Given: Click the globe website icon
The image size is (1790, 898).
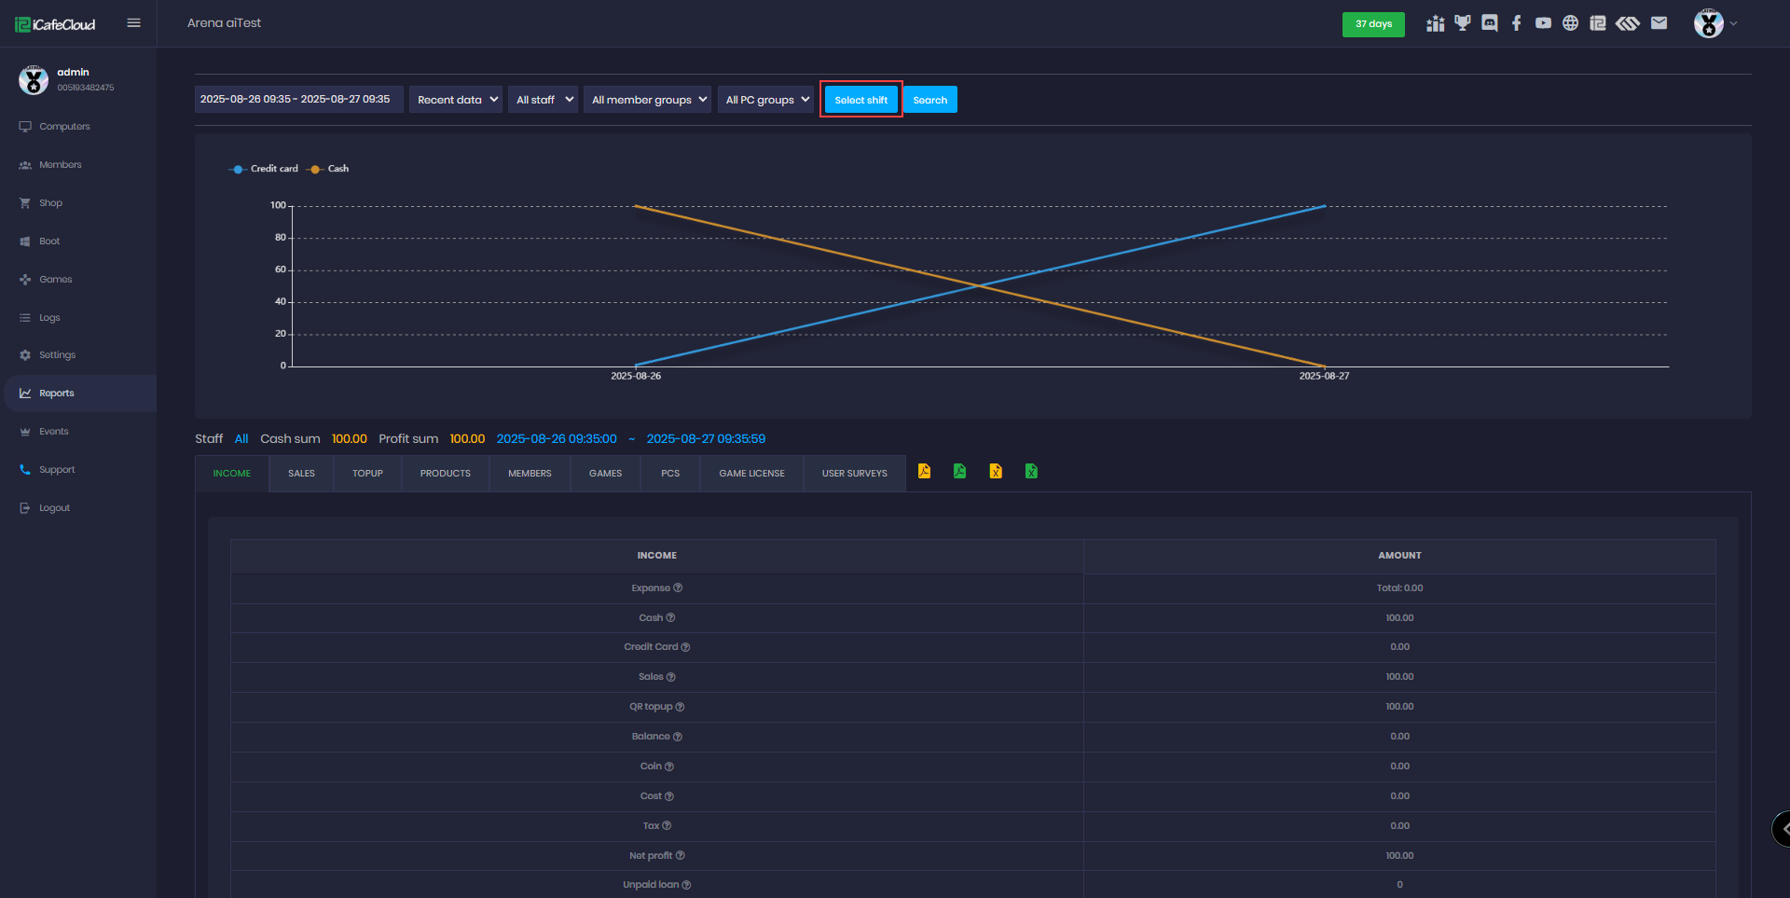Looking at the screenshot, I should (x=1571, y=23).
